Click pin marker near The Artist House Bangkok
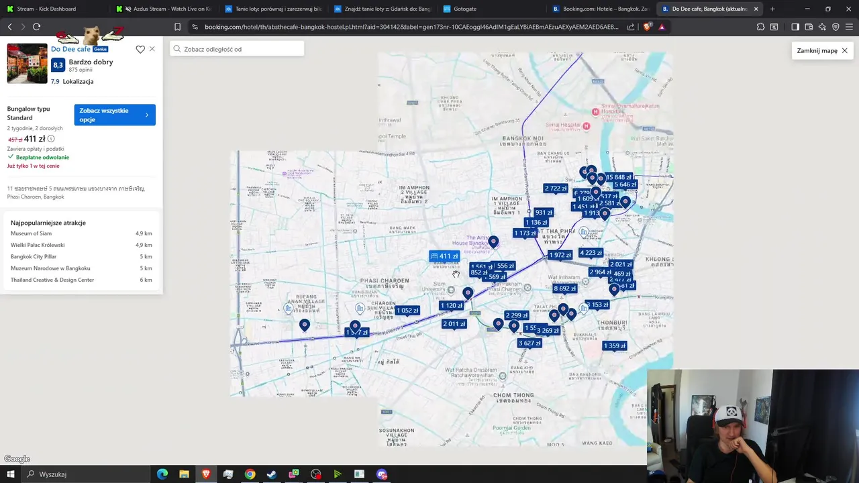Image resolution: width=859 pixels, height=483 pixels. pos(493,241)
